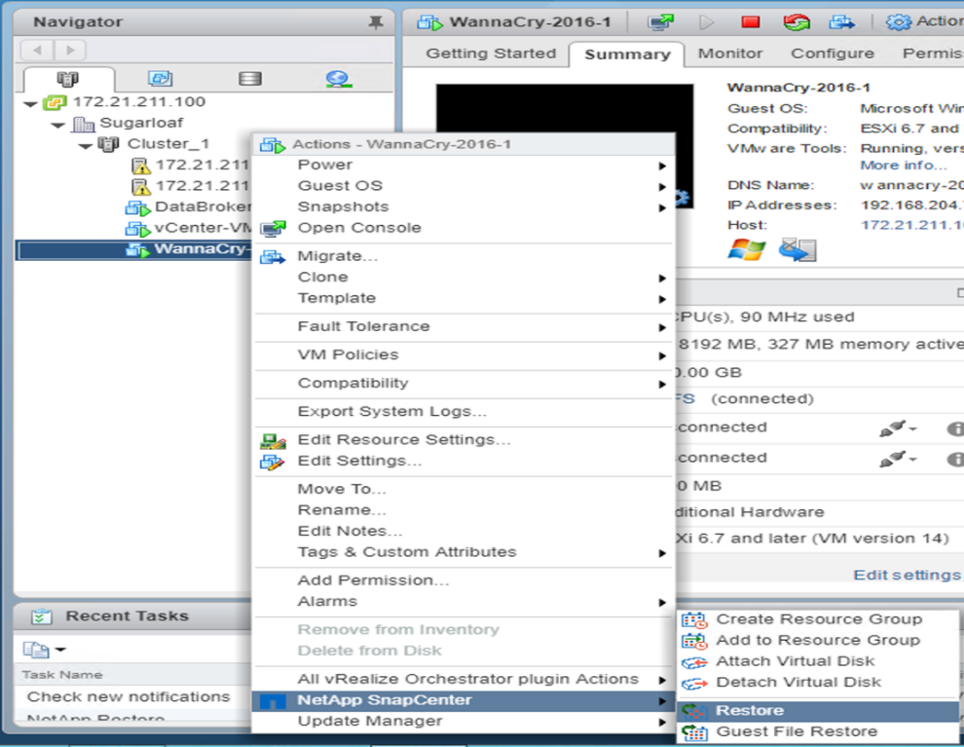Collapse the 172.21.211.100 vCenter node
Screen dimensions: 964x747
(30, 104)
